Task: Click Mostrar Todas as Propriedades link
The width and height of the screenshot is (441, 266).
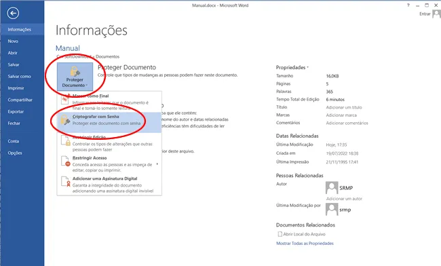Action: tap(305, 244)
